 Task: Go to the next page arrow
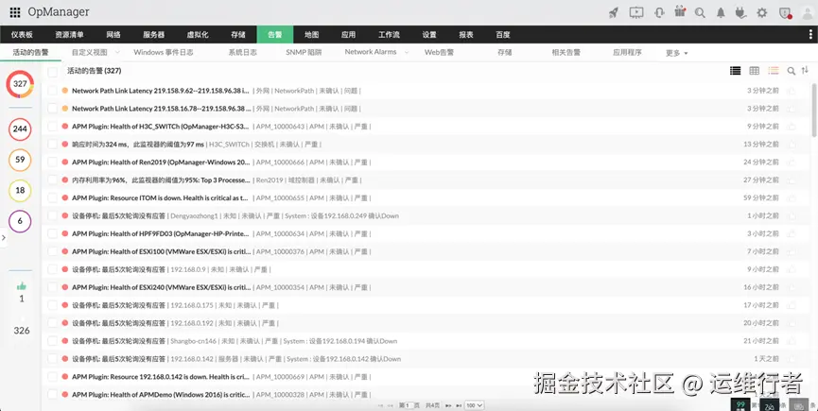pos(450,405)
